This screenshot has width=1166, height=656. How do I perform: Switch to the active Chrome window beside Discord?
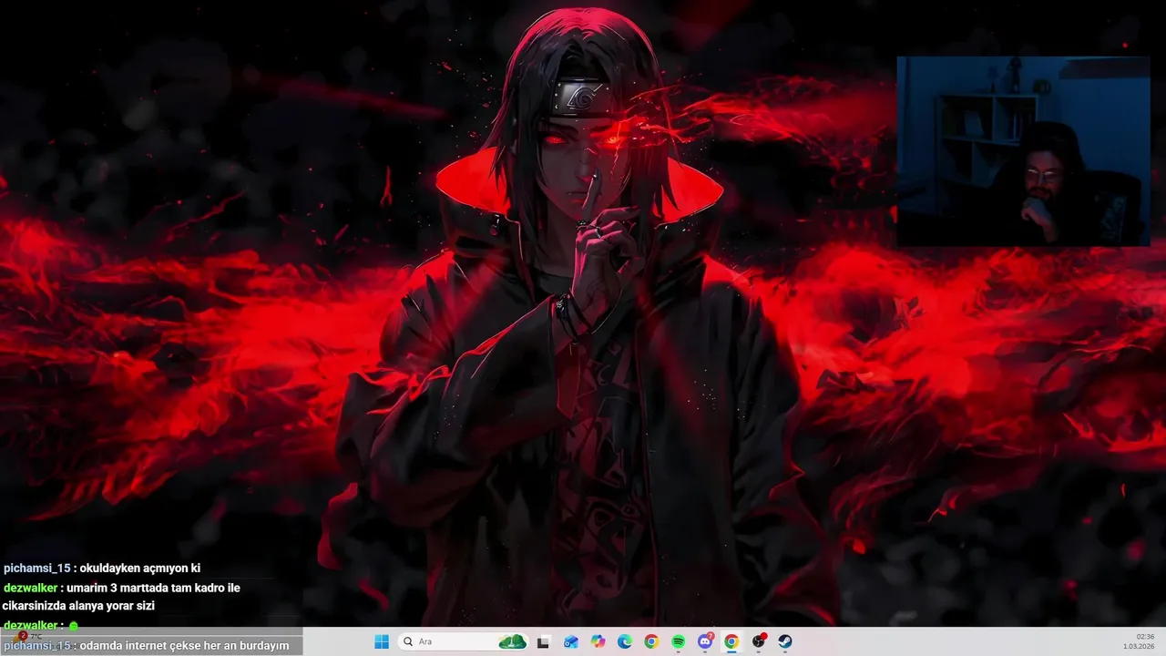[x=731, y=641]
